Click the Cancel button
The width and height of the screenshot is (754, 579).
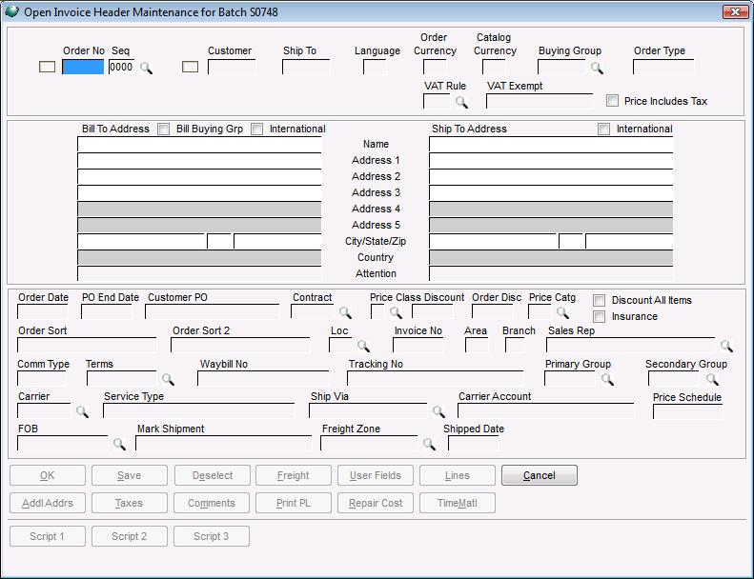point(540,475)
